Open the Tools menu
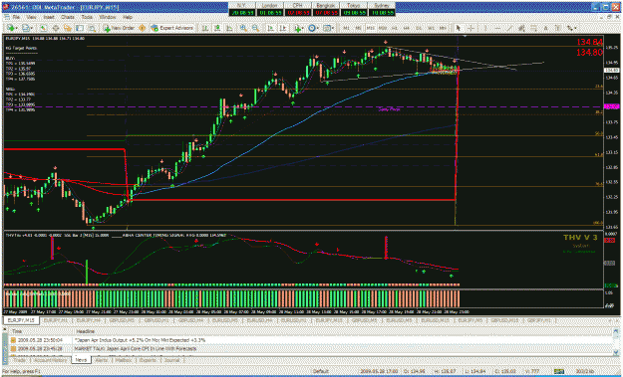The image size is (623, 377). click(x=87, y=18)
